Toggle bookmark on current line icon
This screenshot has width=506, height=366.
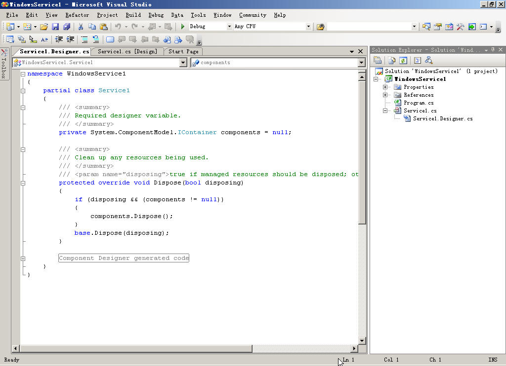click(x=110, y=39)
